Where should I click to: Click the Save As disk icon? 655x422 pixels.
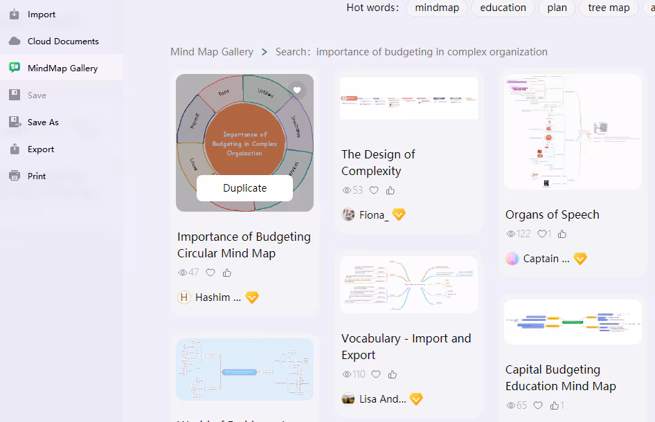(15, 122)
